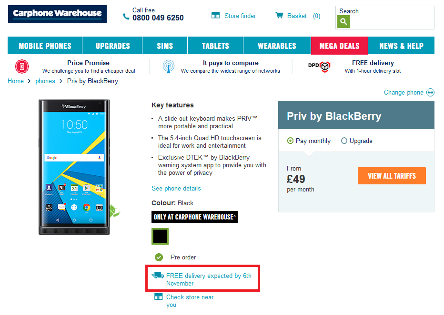Open the basket cart icon
444x315 pixels.
pos(279,15)
